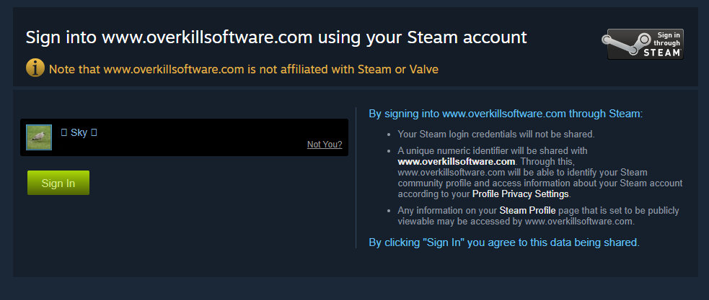This screenshot has width=709, height=300.
Task: Click the "login credentials will not be shared" bullet
Action: [496, 134]
